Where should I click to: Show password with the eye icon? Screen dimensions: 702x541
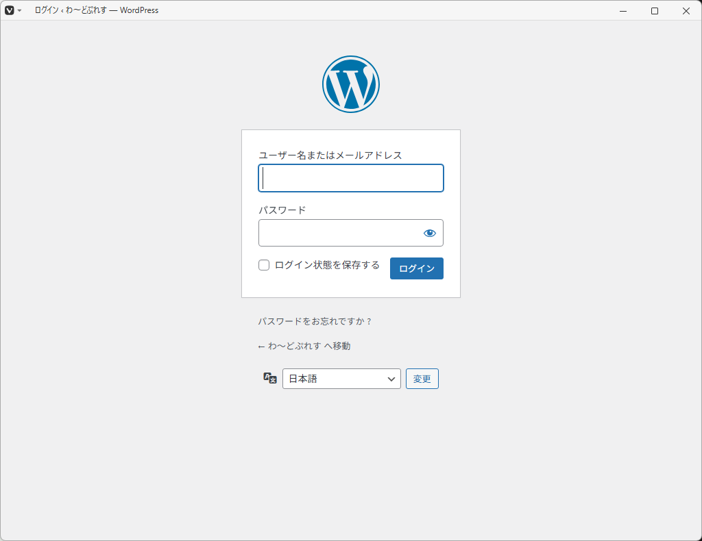click(x=429, y=233)
